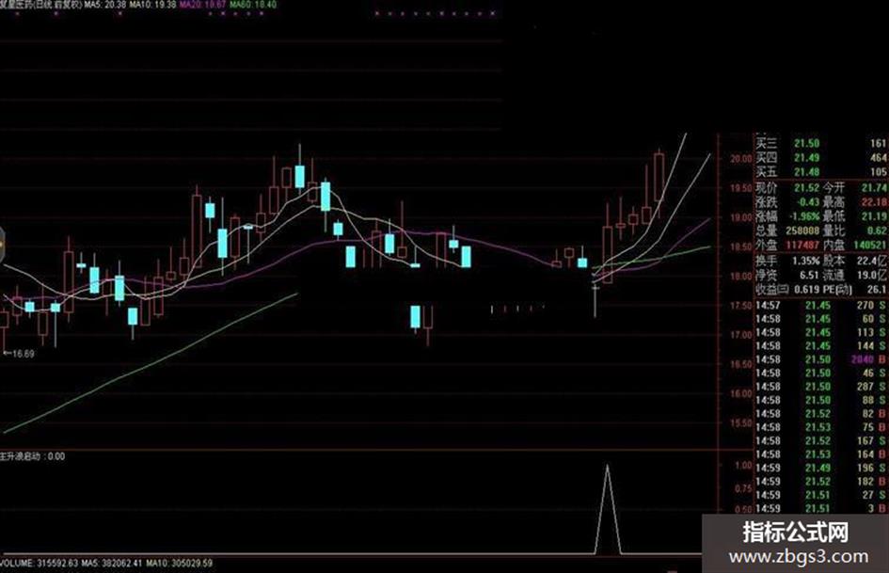Viewport: 889px width, 573px height.
Task: Click the 内盘 140521 value
Action: pyautogui.click(x=855, y=245)
